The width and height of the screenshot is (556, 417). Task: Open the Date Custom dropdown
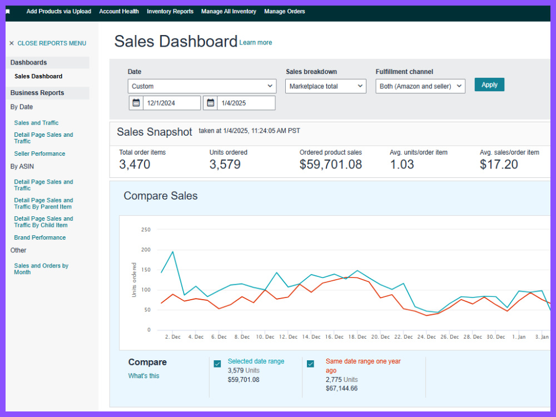[x=202, y=86]
